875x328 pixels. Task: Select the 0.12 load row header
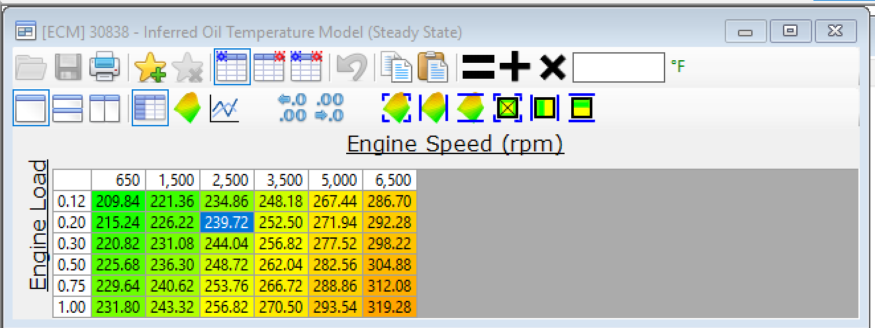click(x=72, y=201)
